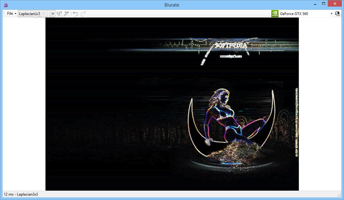Click the greyed redo arrow icon
The width and height of the screenshot is (344, 200).
pyautogui.click(x=83, y=13)
